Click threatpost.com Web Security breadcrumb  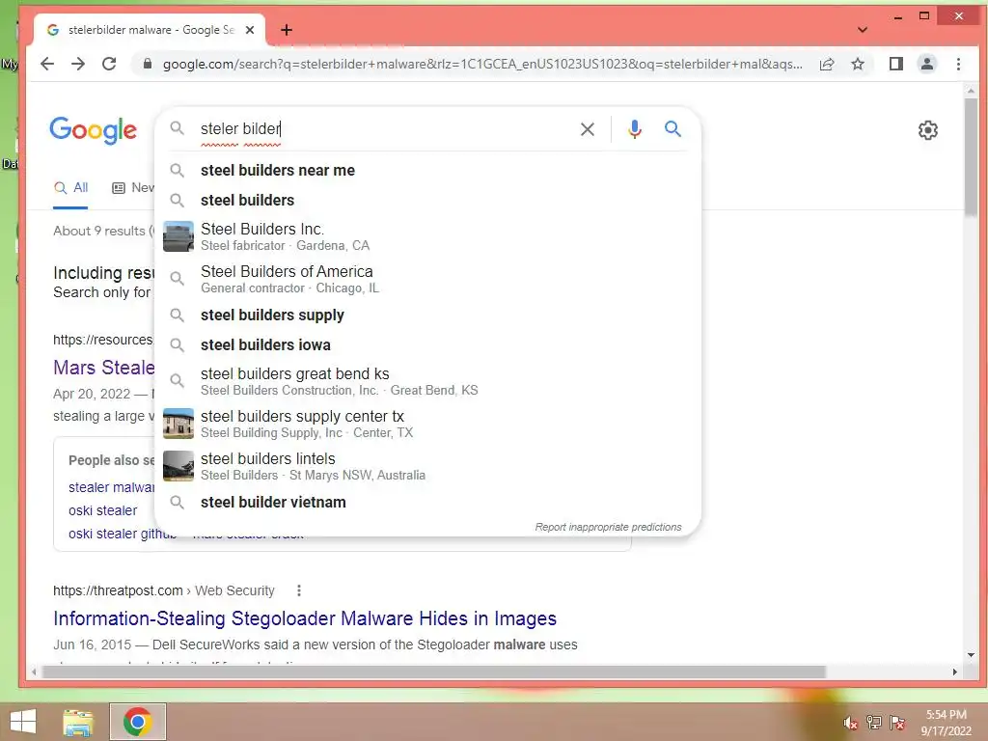tap(164, 590)
